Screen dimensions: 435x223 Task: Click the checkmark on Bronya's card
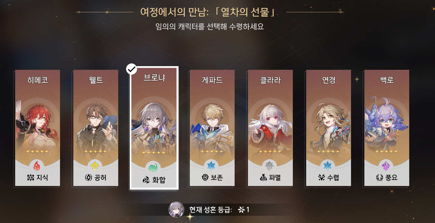[x=131, y=69]
